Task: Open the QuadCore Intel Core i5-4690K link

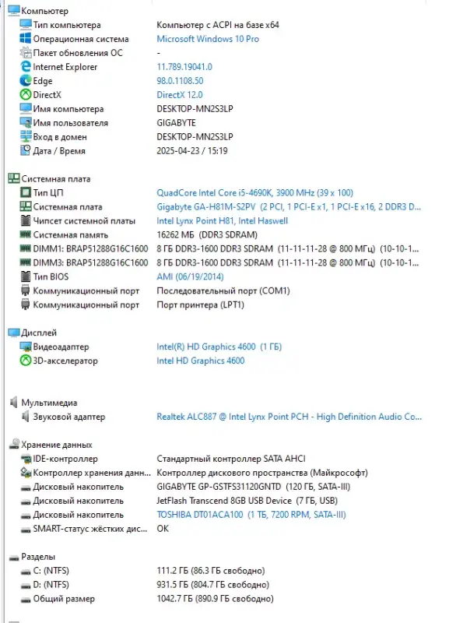Action: click(x=254, y=192)
